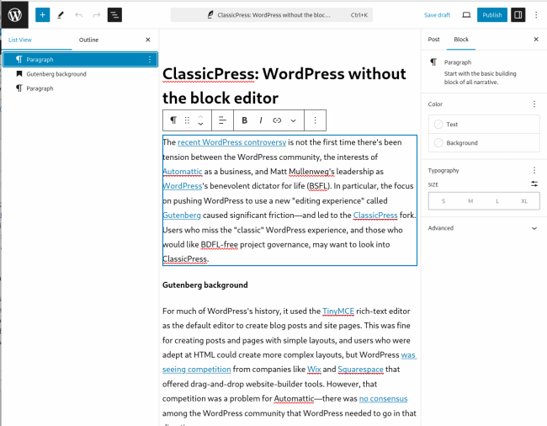This screenshot has width=547, height=426.
Task: Click the Preview device icon
Action: point(466,15)
